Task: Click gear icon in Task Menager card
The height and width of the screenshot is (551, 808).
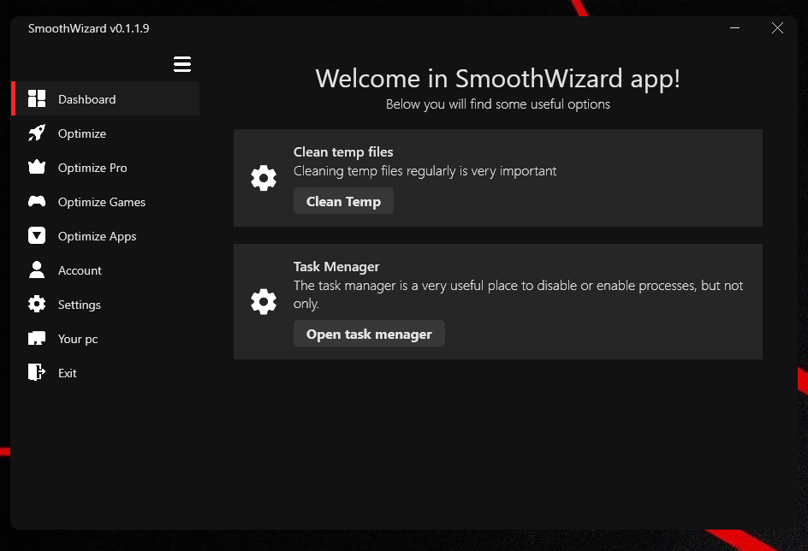Action: click(x=264, y=302)
